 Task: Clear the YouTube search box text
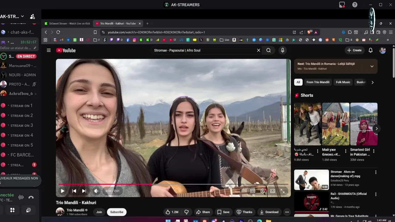259,50
